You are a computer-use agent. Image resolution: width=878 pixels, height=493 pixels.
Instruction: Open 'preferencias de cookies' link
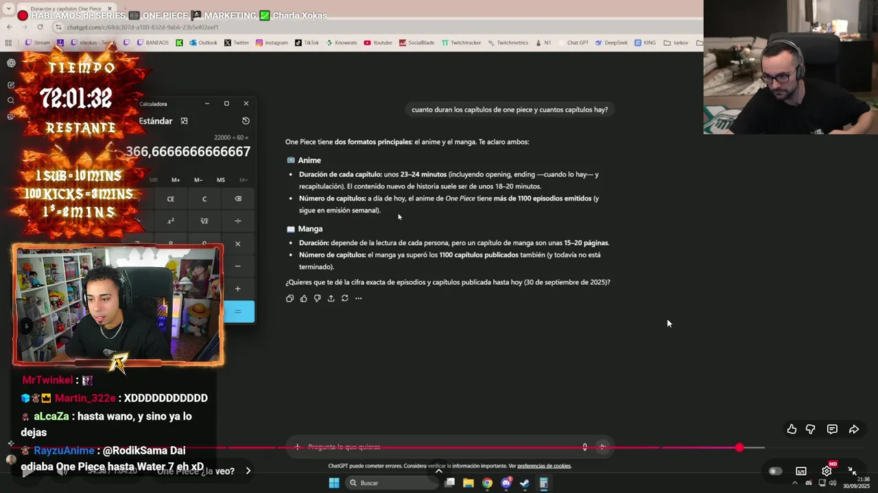(x=544, y=466)
